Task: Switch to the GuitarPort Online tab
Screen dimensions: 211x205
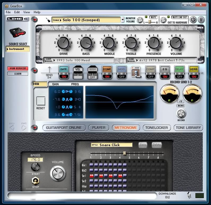Action: click(x=64, y=128)
